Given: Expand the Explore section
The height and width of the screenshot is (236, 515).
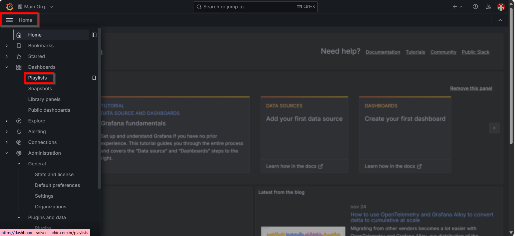Looking at the screenshot, I should click(7, 121).
